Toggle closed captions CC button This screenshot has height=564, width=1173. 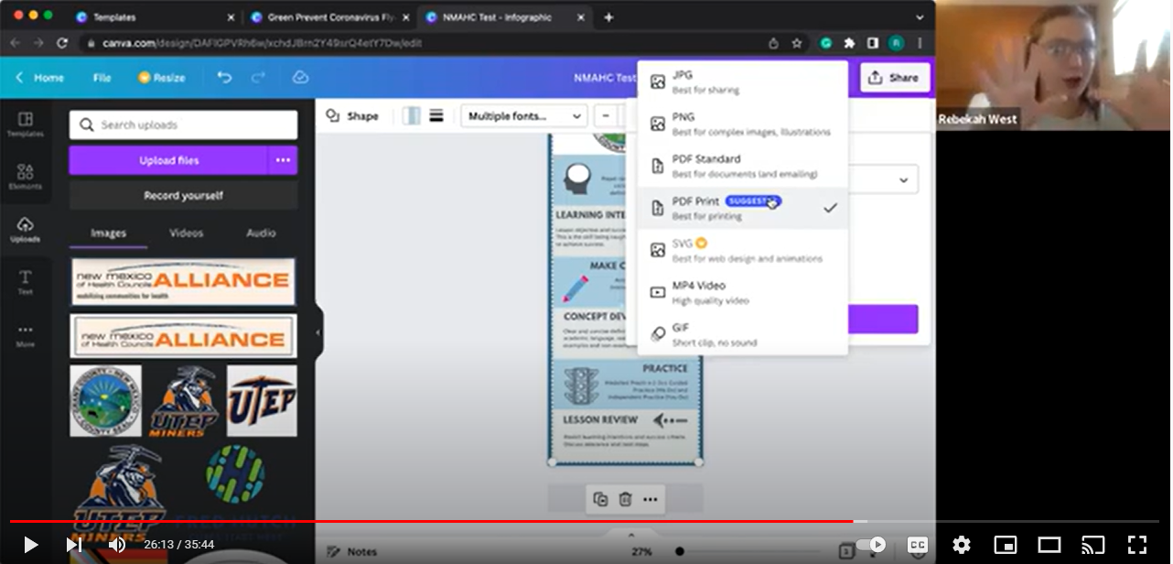click(917, 545)
